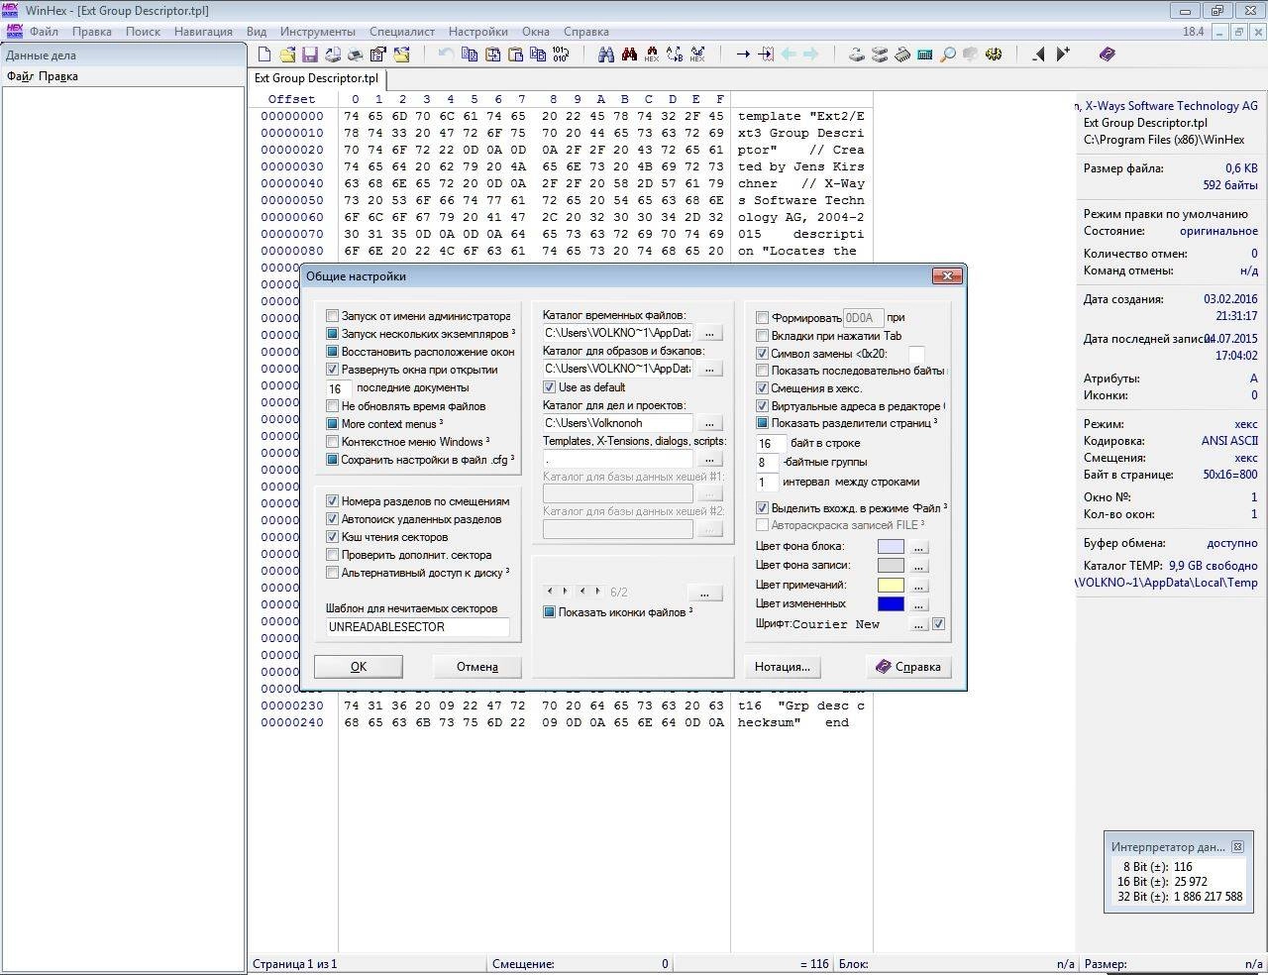The height and width of the screenshot is (975, 1268).
Task: Open the Настройки menu
Action: pos(478,31)
